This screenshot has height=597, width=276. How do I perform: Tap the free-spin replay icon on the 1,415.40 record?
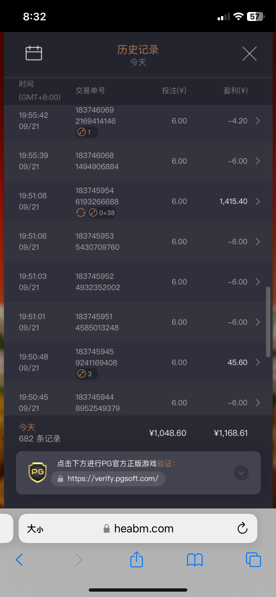pyautogui.click(x=81, y=213)
